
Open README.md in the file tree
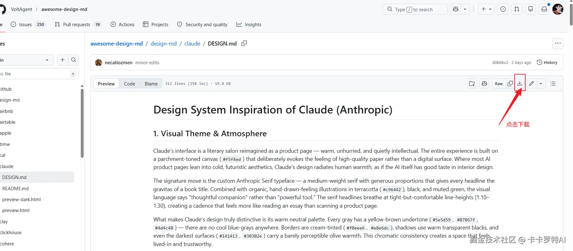click(x=16, y=189)
